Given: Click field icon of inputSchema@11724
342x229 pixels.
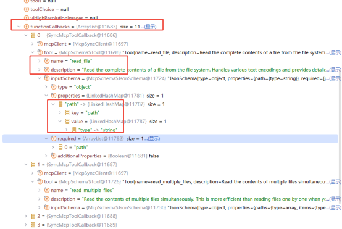Looking at the screenshot, I should tap(47, 78).
